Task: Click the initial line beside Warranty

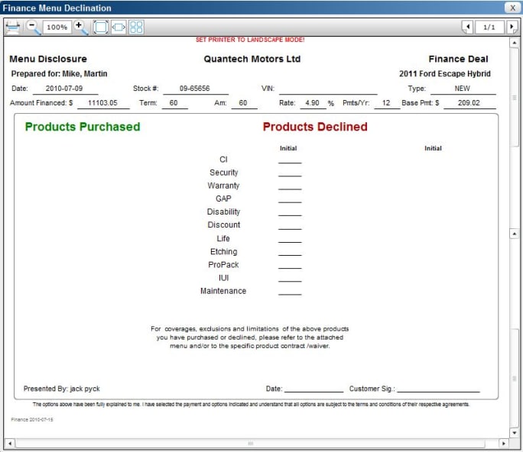Action: click(x=290, y=187)
